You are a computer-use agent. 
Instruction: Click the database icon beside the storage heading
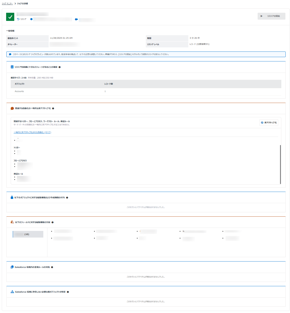(12, 67)
